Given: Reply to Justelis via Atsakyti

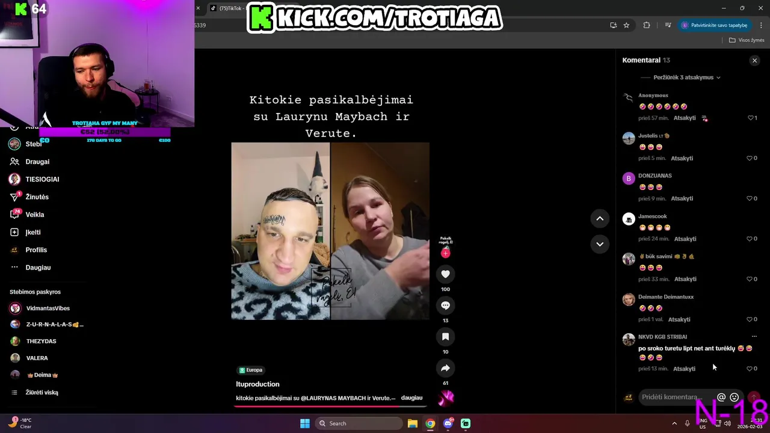Looking at the screenshot, I should point(682,158).
